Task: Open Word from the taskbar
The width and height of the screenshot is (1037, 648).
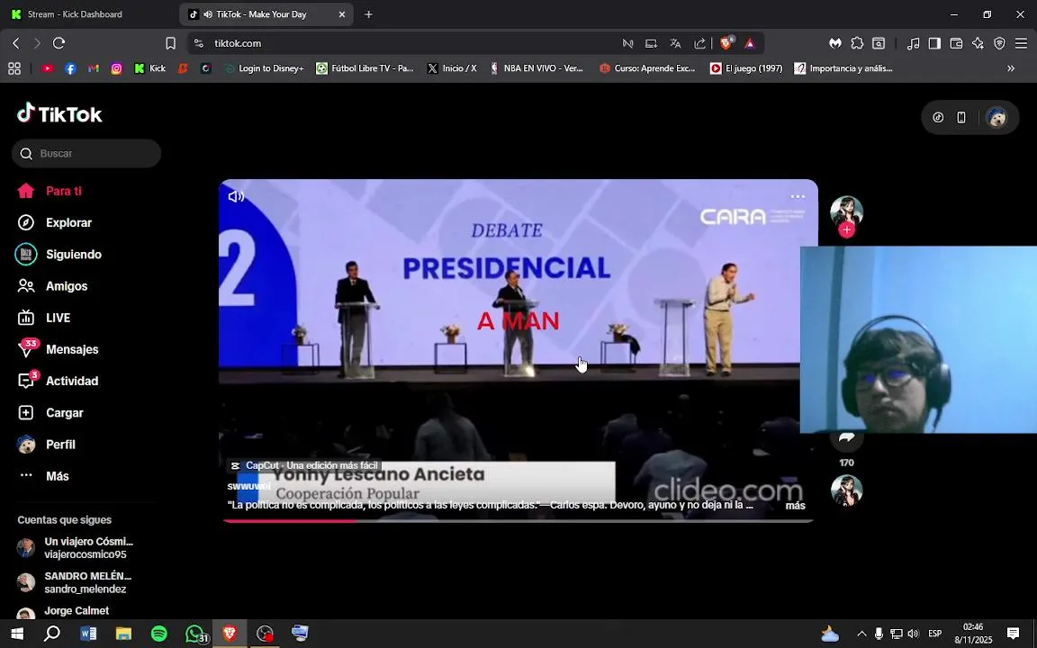Action: coord(88,634)
